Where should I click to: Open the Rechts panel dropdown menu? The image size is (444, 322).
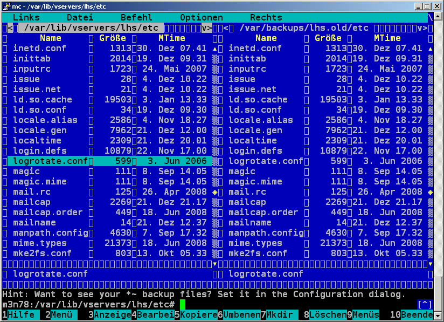click(x=266, y=18)
